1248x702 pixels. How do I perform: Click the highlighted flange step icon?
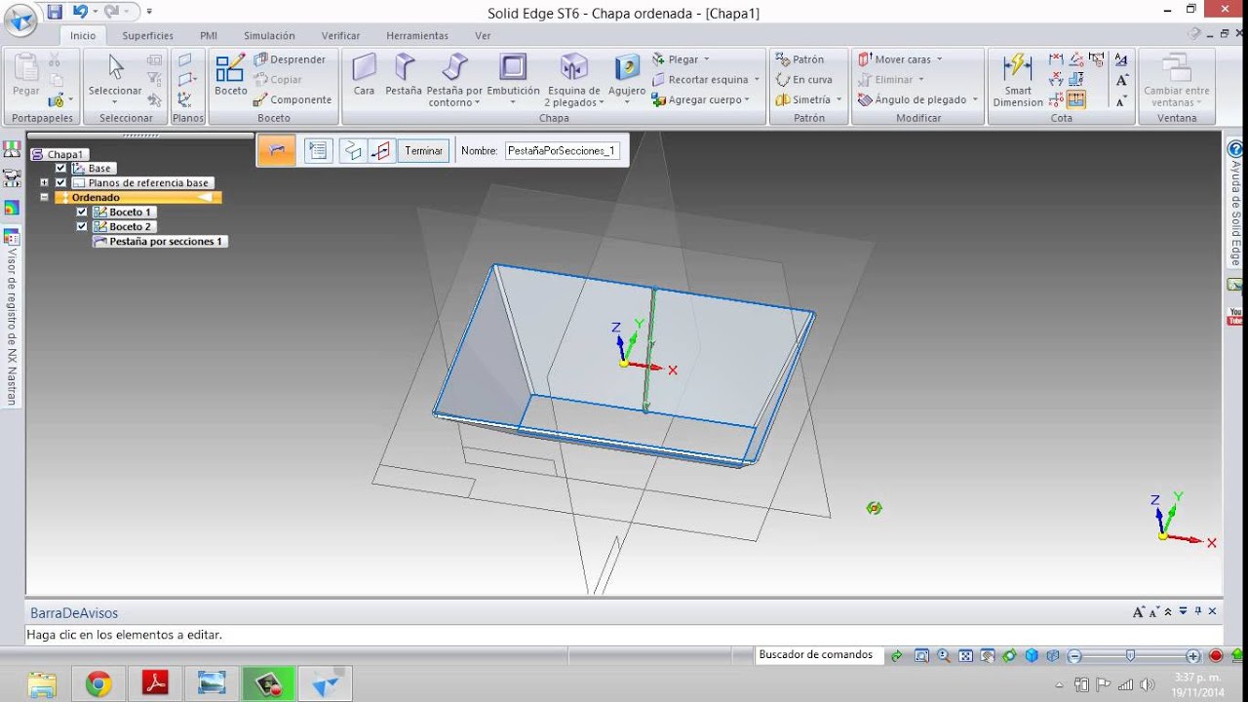[277, 150]
